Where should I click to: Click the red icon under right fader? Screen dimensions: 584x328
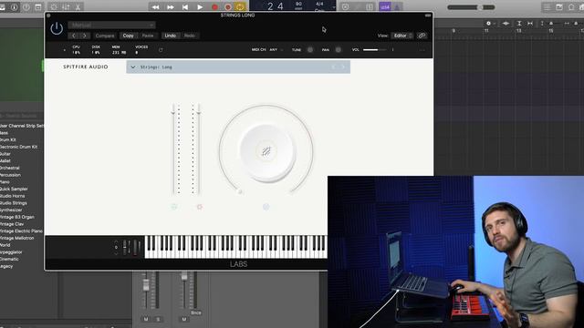click(200, 207)
